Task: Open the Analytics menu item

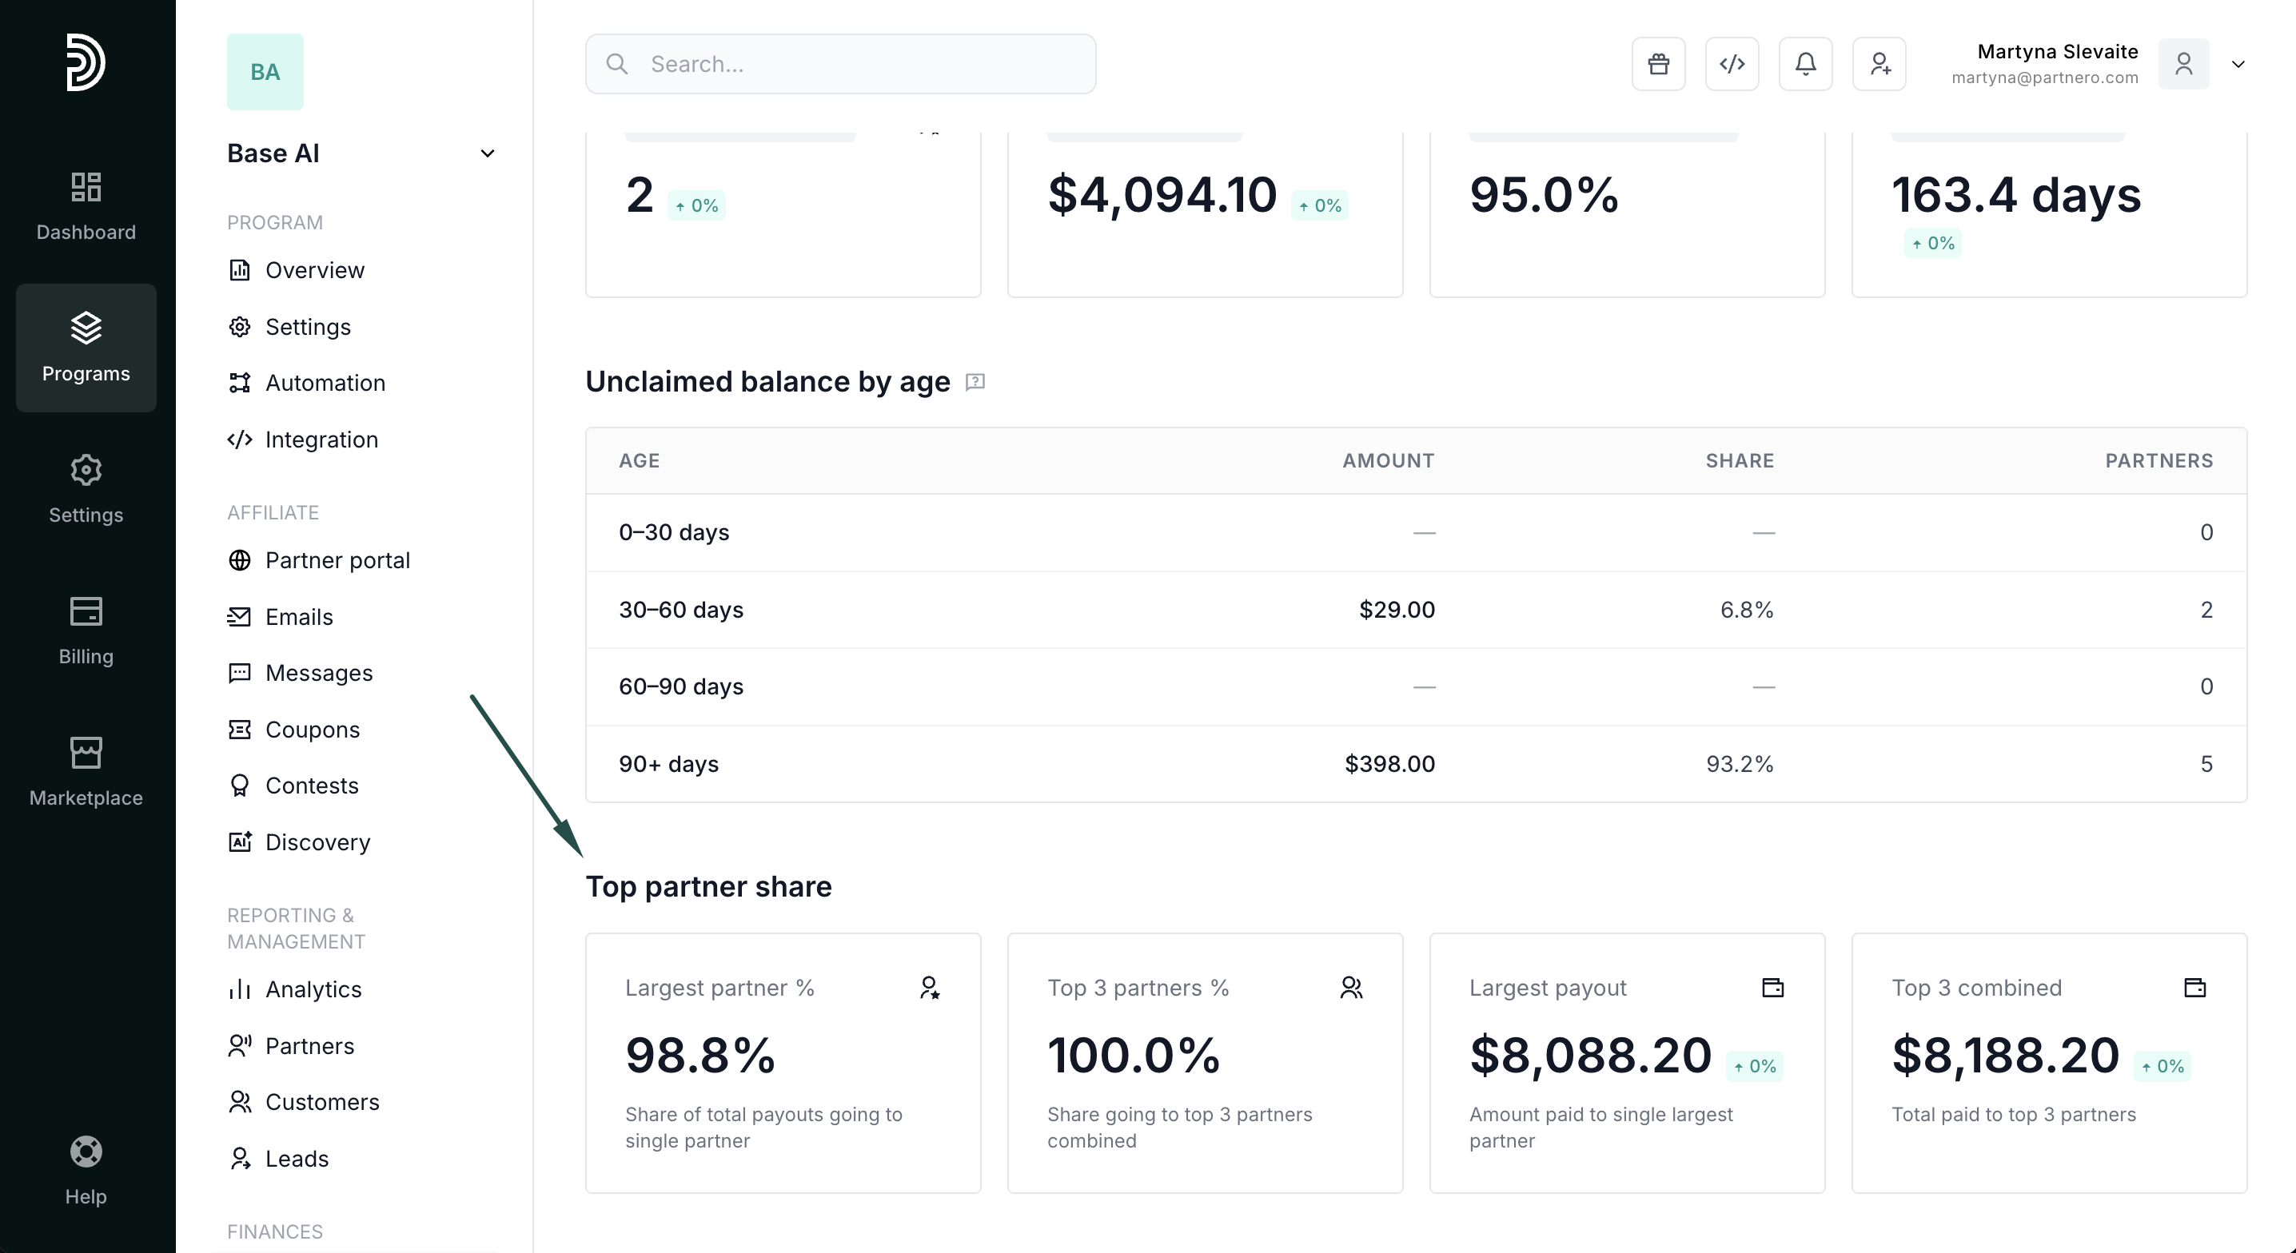Action: (x=313, y=989)
